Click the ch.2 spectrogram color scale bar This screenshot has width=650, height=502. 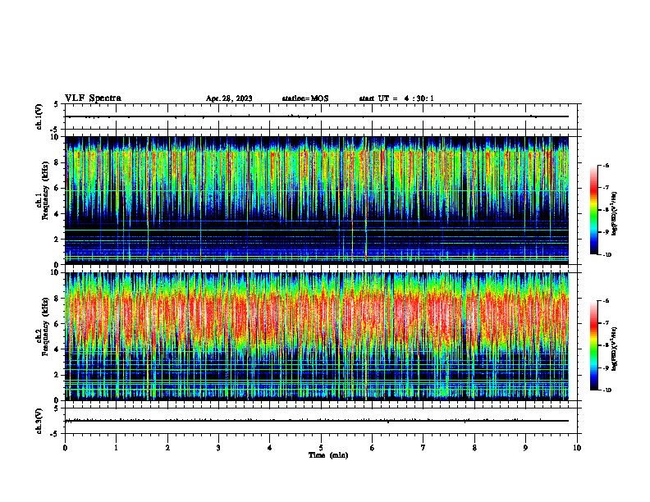(x=594, y=345)
